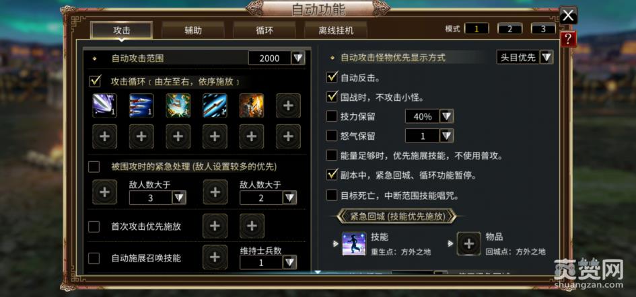Select mode 2 button
636x297 pixels.
pos(509,29)
